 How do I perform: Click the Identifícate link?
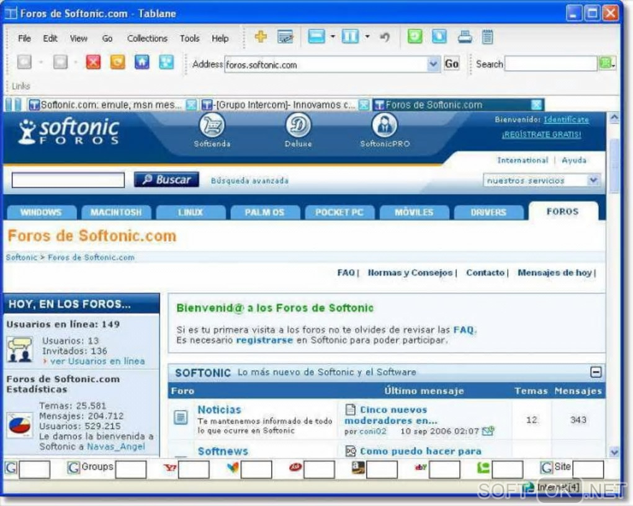pos(566,120)
